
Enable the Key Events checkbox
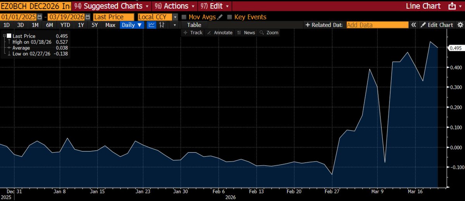pos(230,17)
